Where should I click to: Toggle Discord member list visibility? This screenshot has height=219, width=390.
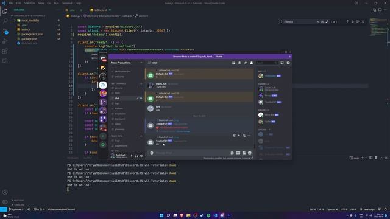pos(252,63)
